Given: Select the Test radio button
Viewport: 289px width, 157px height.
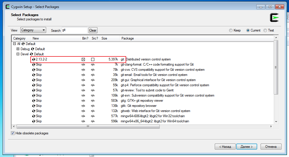Looking at the screenshot, I should (265, 30).
